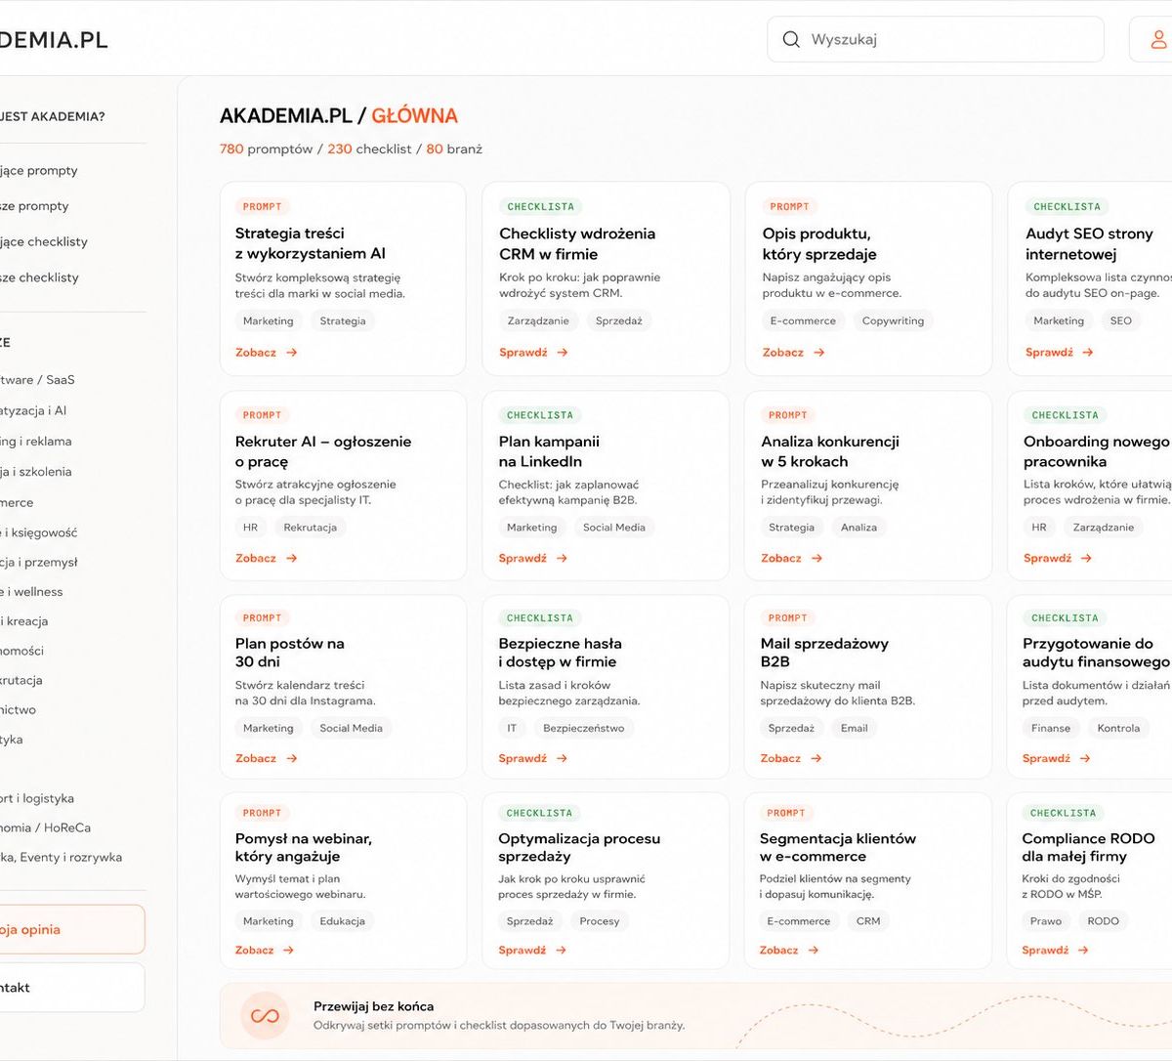Select the Analiza tag on Analiza konkurencji card
Image resolution: width=1172 pixels, height=1061 pixels.
tap(858, 528)
